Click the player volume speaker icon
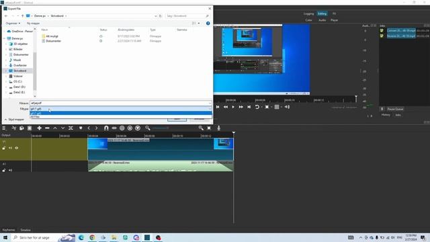The image size is (430, 242). (287, 107)
